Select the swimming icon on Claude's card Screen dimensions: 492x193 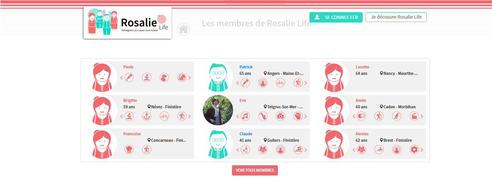298,150
